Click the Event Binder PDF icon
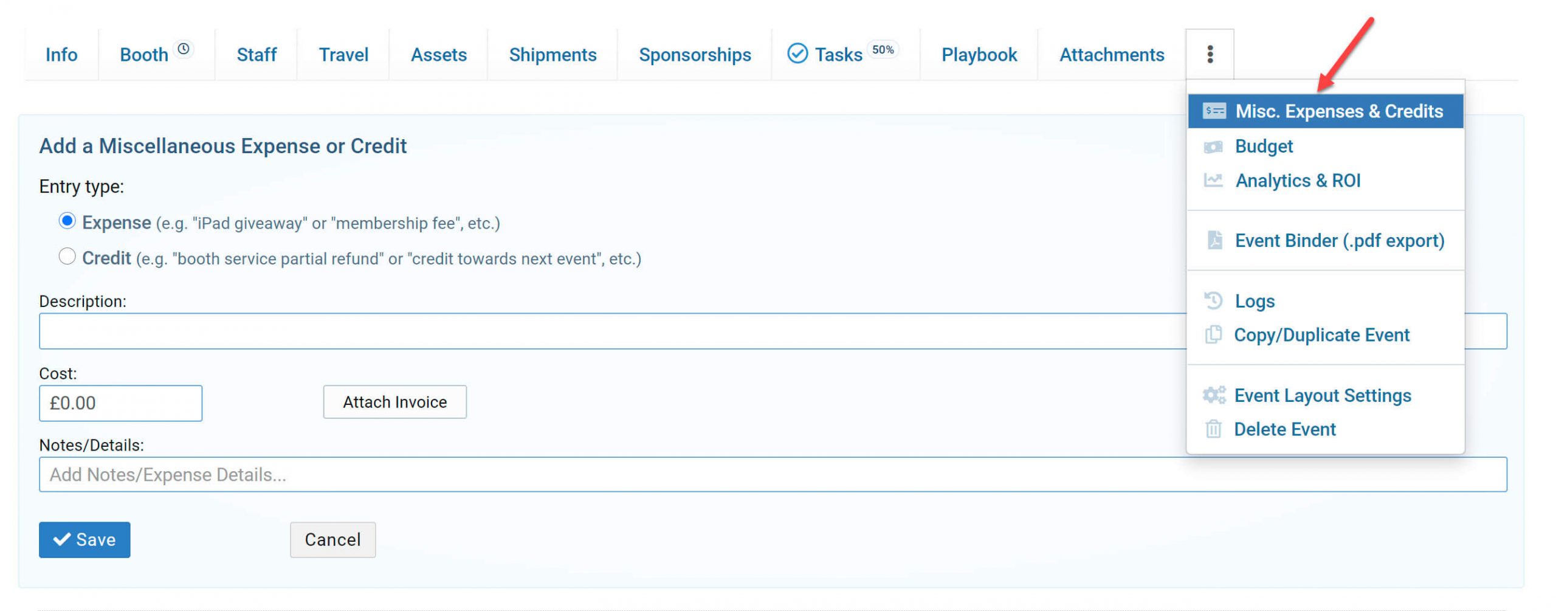Viewport: 1556px width, 611px height. (x=1214, y=241)
